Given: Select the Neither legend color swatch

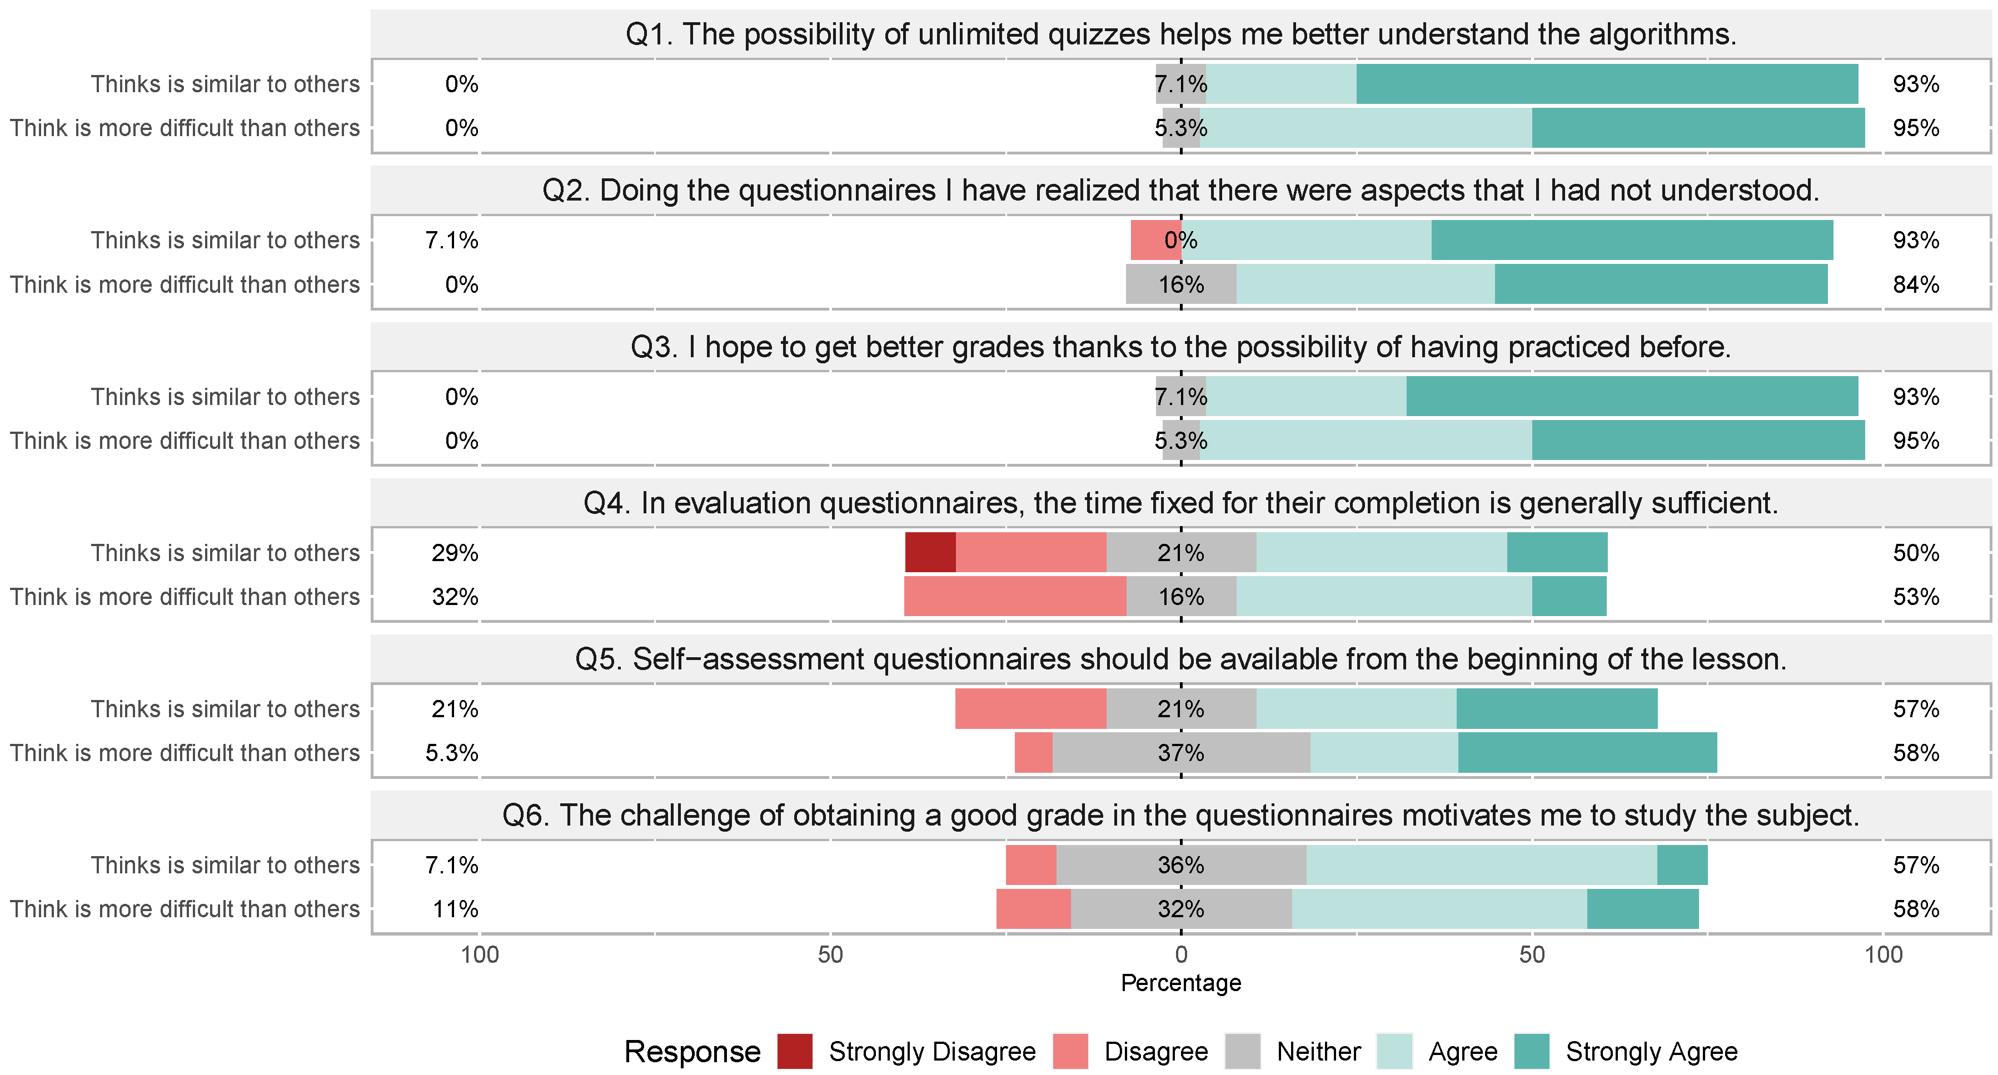Looking at the screenshot, I should [1243, 1051].
